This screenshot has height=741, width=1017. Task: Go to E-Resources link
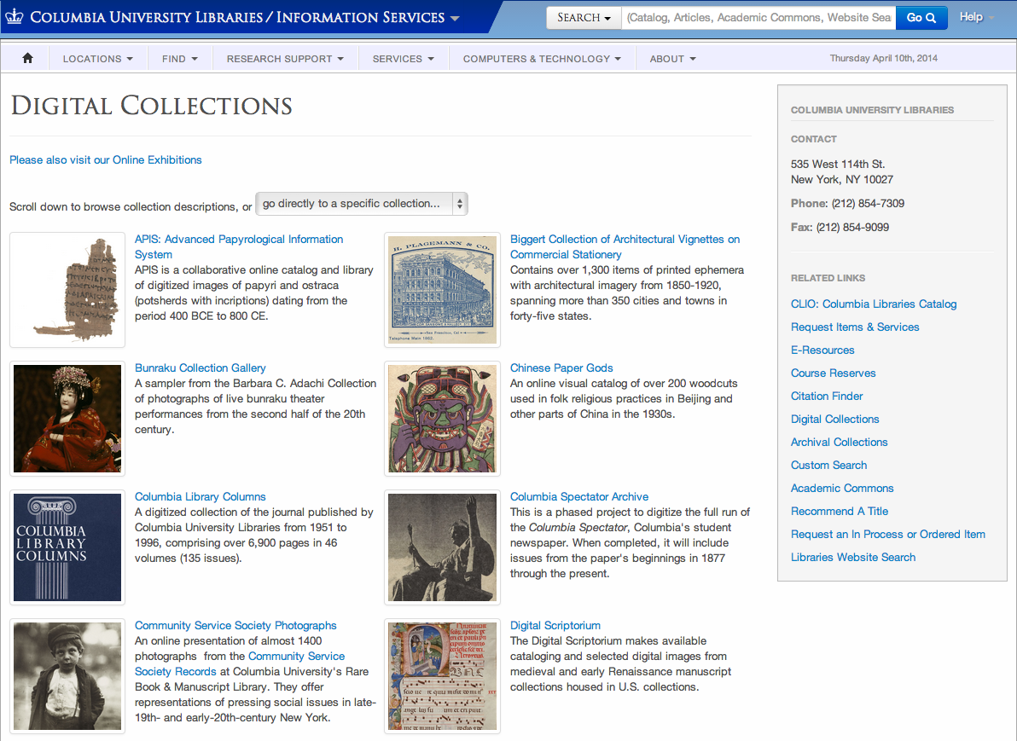coord(822,350)
